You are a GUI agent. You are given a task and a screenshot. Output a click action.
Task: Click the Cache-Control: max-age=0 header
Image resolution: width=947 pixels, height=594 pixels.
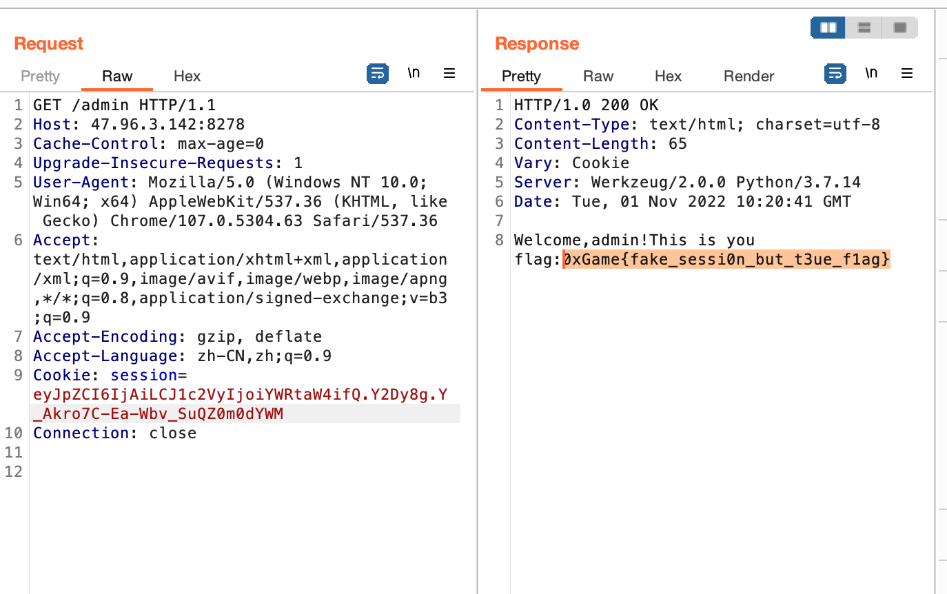point(149,144)
